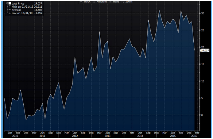Click the News icon in chart toolbar
Viewport: 213px width, 139px height.
point(111,2)
